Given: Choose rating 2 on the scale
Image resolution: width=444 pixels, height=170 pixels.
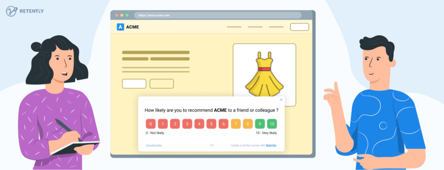Looking at the screenshot, I should pyautogui.click(x=175, y=124).
